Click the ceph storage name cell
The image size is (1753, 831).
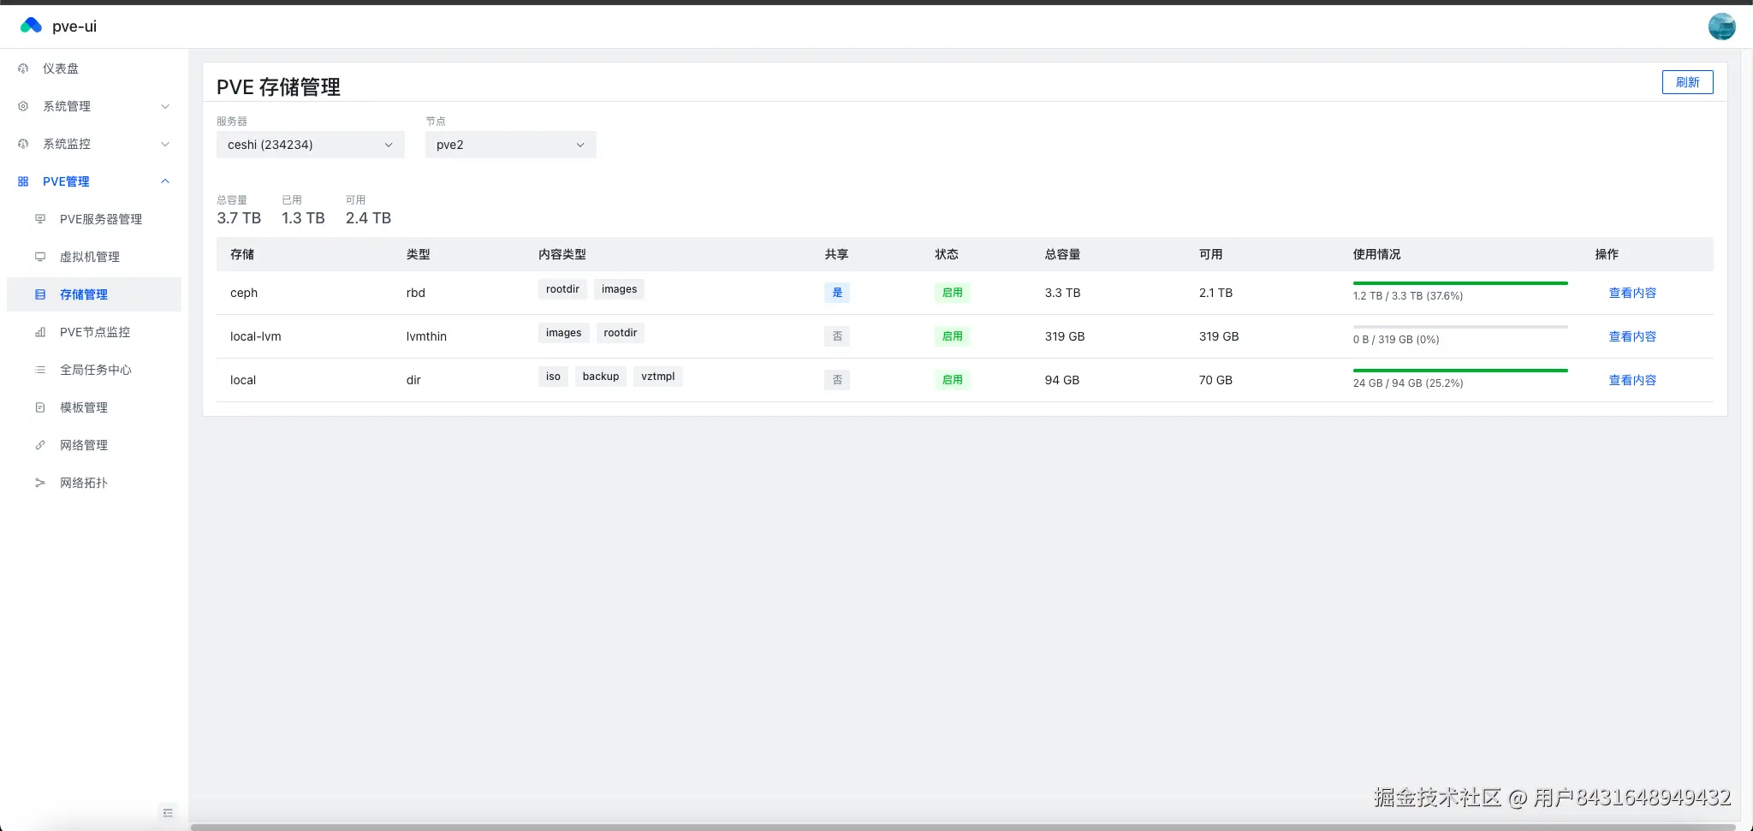pos(244,293)
